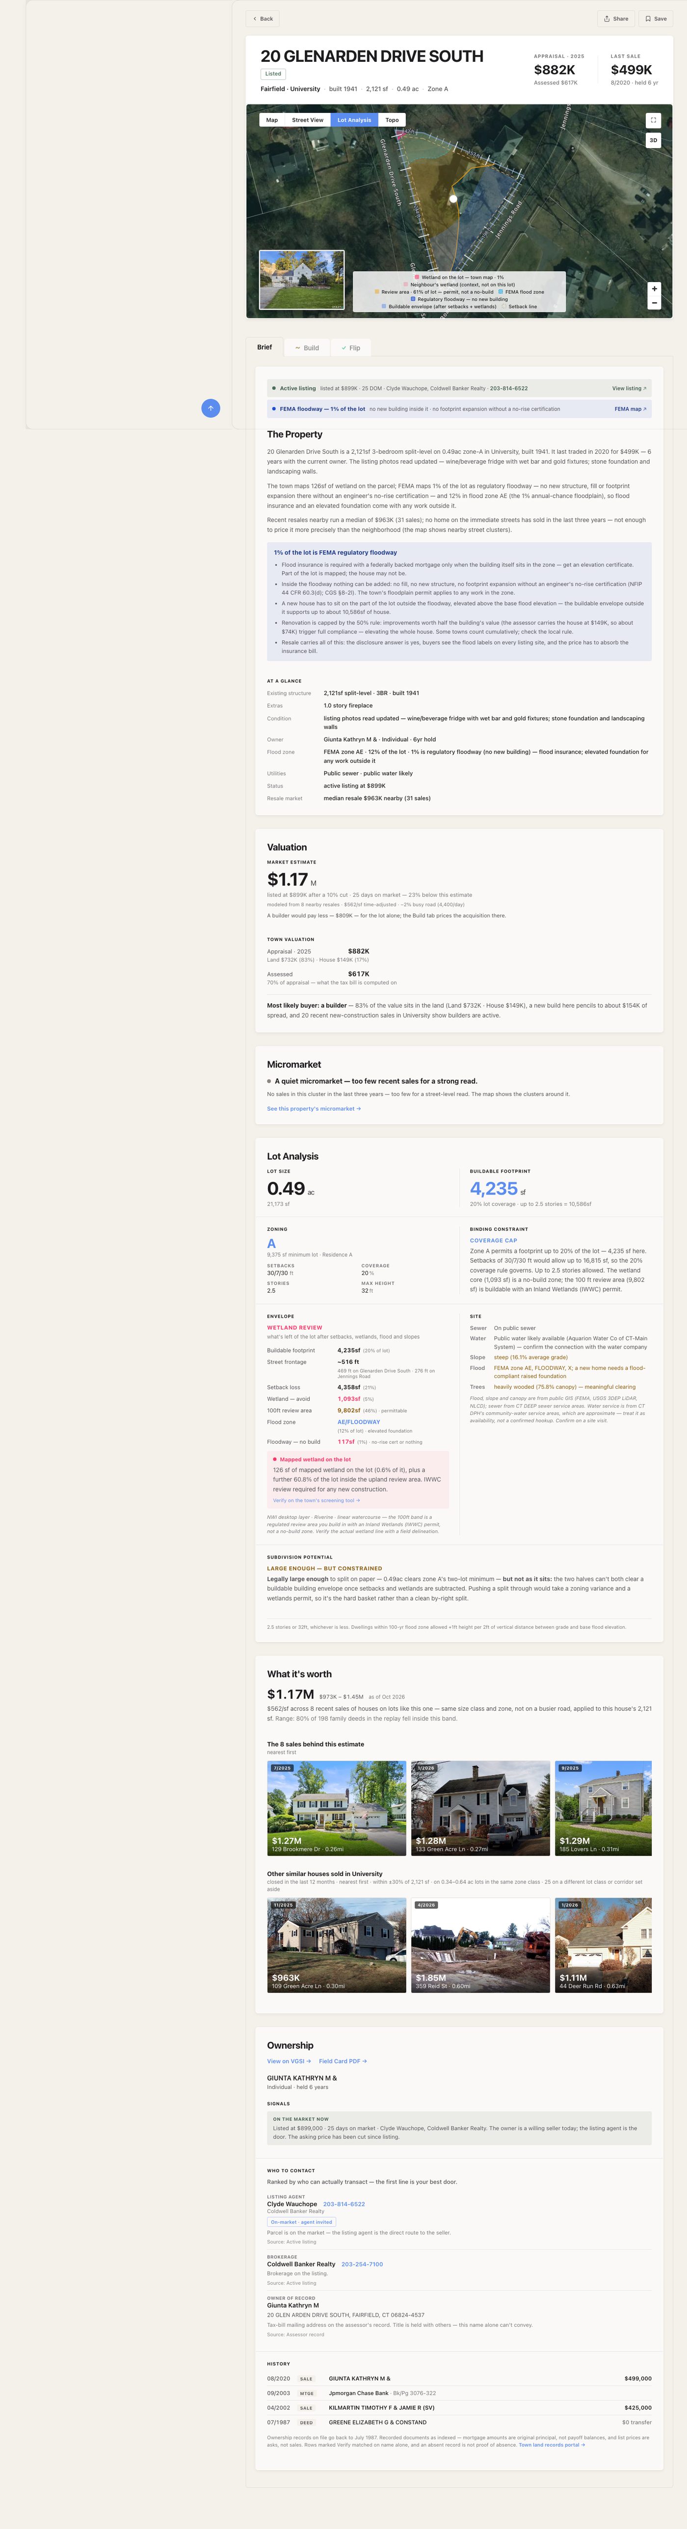The image size is (687, 2529).
Task: Open See this property's microneighborhood link
Action: point(314,1108)
